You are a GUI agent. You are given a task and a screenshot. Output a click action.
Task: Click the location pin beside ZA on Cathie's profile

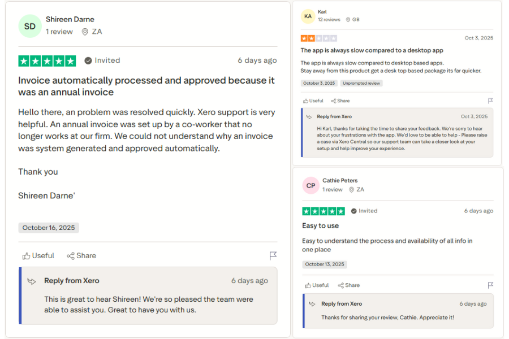click(351, 190)
